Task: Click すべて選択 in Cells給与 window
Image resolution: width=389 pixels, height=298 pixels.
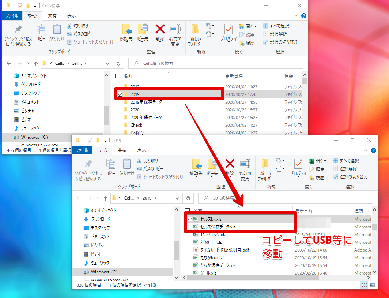Action: (x=276, y=26)
